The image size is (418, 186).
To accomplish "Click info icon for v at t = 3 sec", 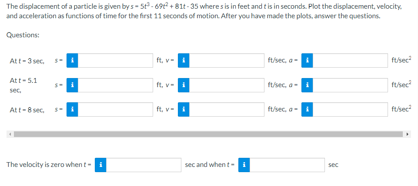I will tap(184, 61).
